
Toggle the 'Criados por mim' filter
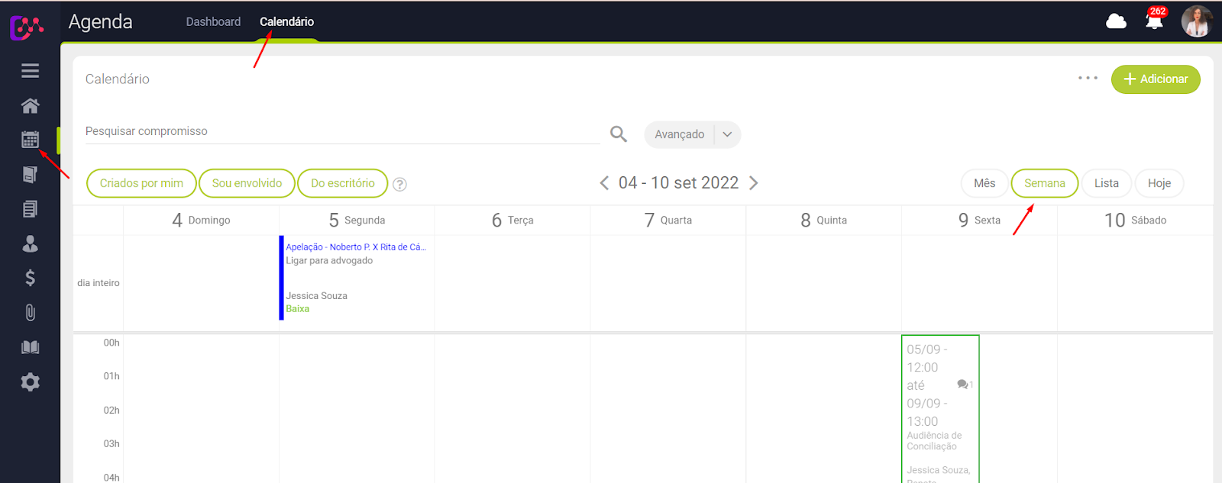pos(141,183)
